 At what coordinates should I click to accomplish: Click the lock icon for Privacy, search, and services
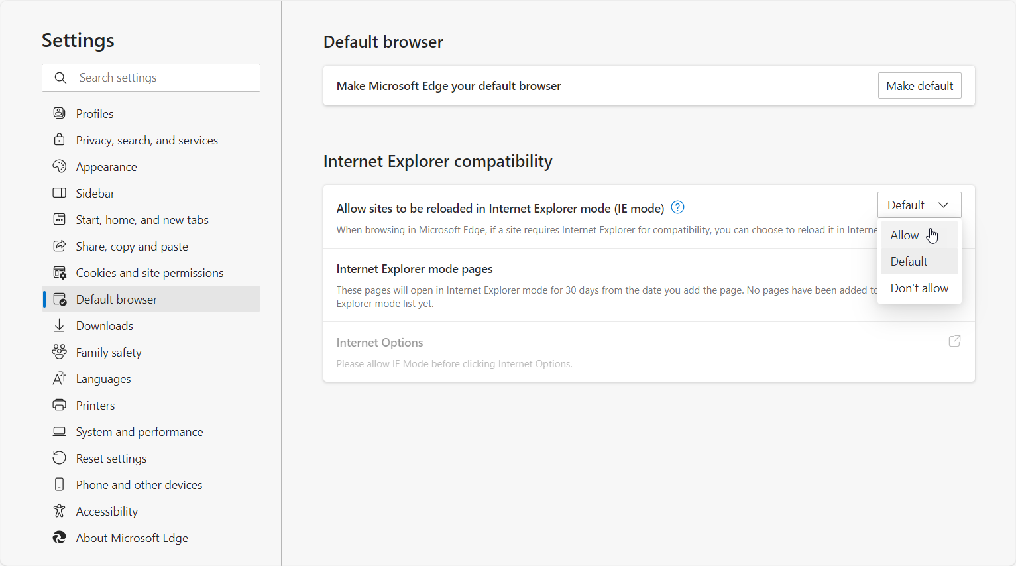pos(60,140)
